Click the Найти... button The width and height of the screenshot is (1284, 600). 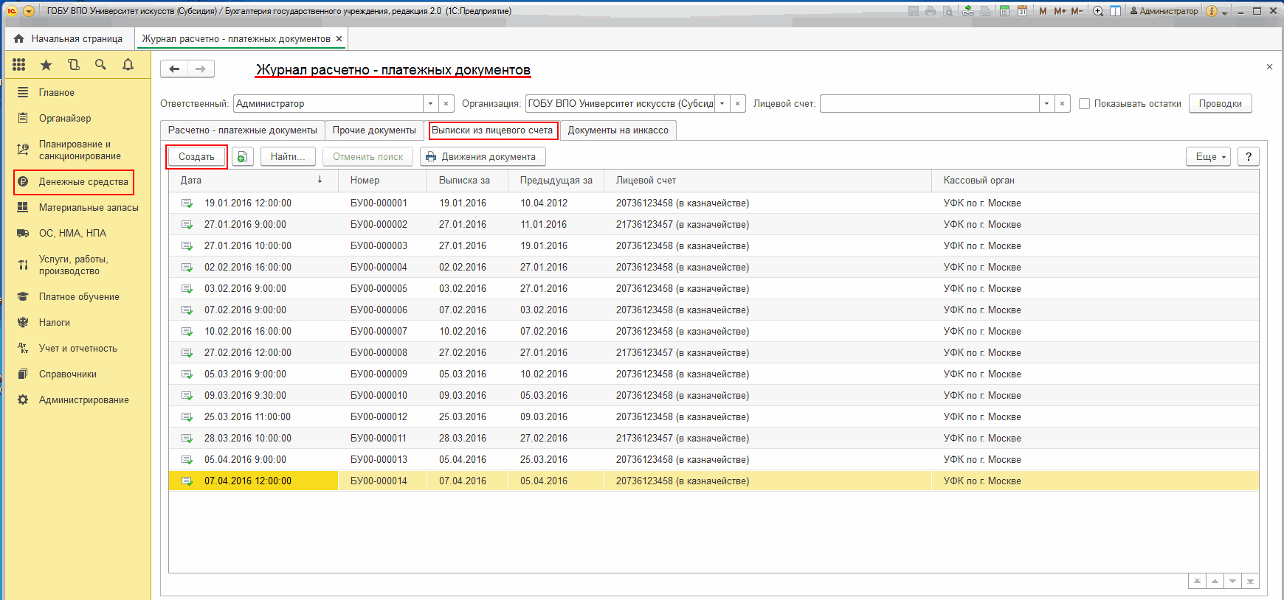coord(288,156)
